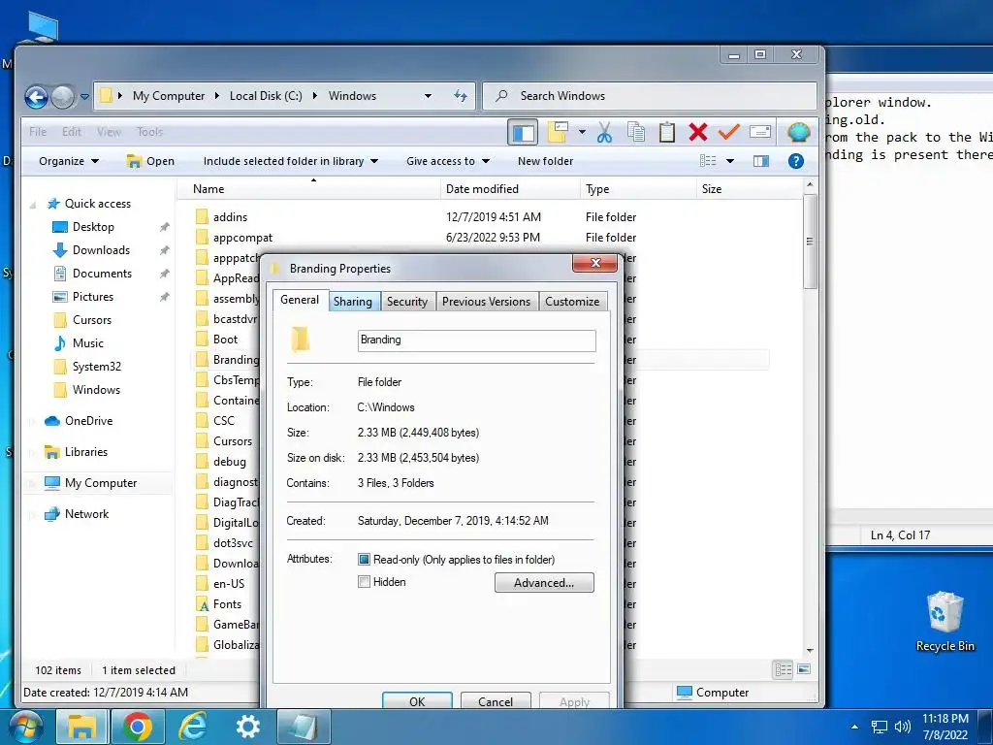Open the Customize tab
This screenshot has height=745, width=993.
pyautogui.click(x=572, y=302)
